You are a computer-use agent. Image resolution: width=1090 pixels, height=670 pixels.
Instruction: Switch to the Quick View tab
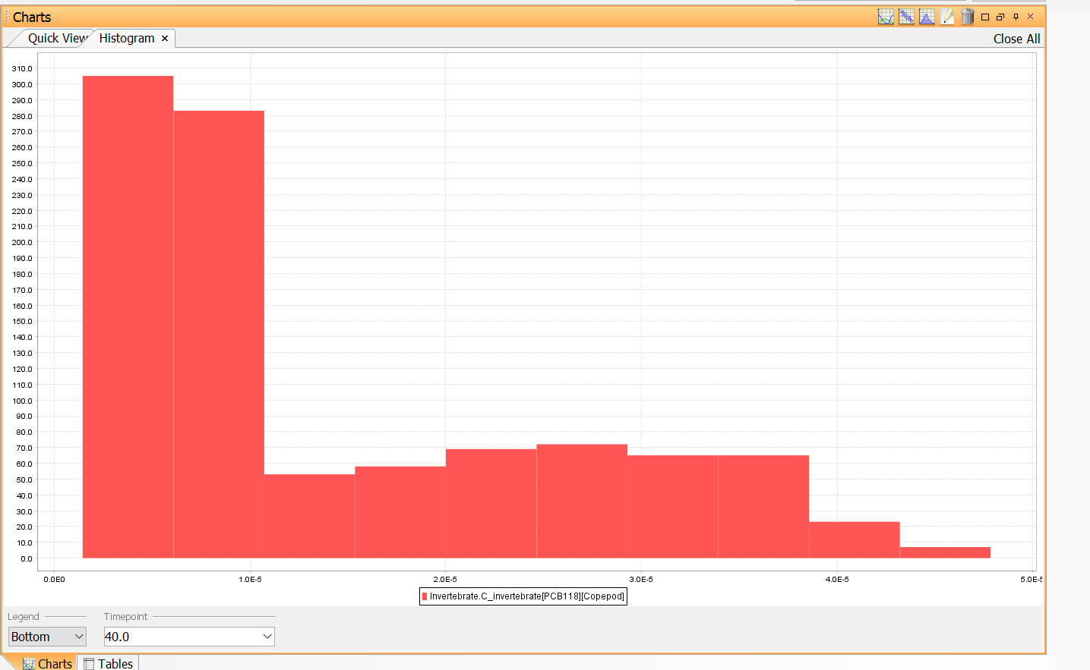[x=58, y=39]
